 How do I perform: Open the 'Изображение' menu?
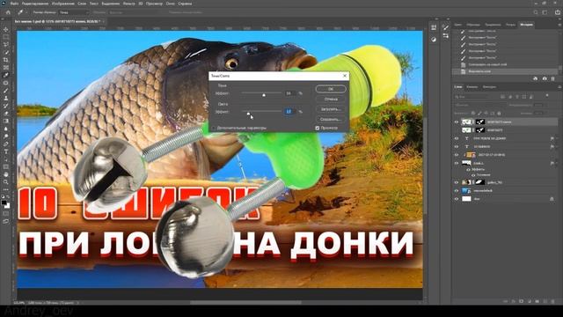click(x=63, y=4)
